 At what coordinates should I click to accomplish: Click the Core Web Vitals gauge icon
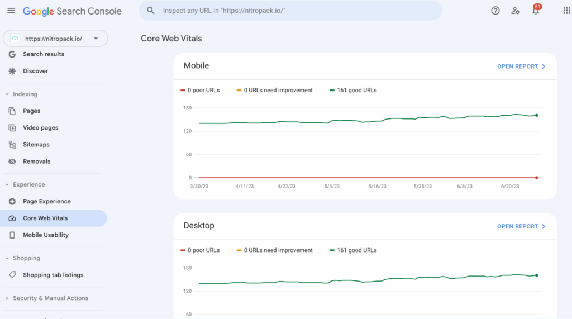coord(12,218)
